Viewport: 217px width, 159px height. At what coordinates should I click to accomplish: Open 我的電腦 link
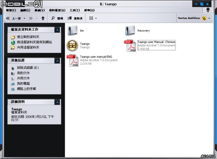point(23,83)
